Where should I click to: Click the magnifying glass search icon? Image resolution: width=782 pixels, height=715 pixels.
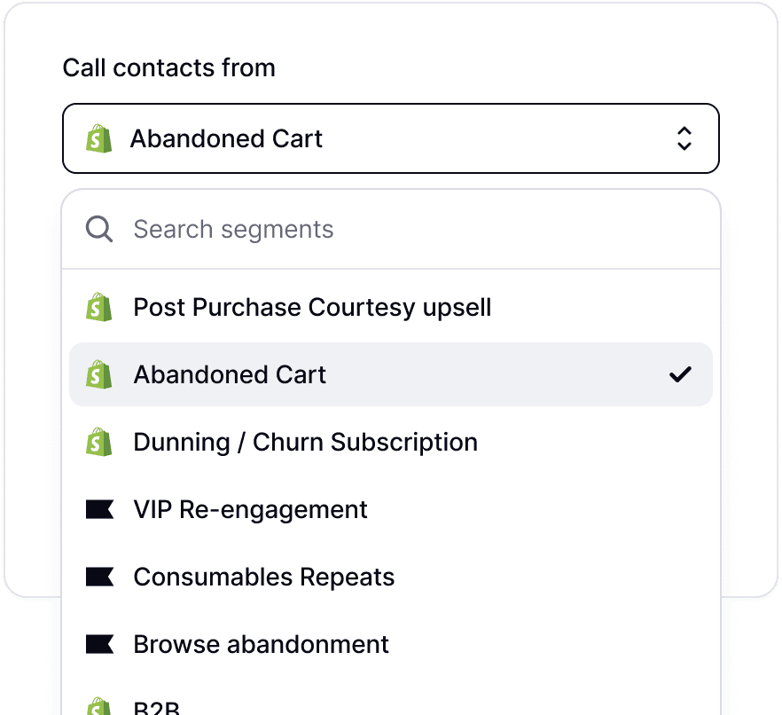tap(98, 229)
